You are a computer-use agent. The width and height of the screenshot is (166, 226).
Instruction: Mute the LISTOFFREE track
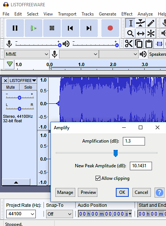click(x=10, y=87)
